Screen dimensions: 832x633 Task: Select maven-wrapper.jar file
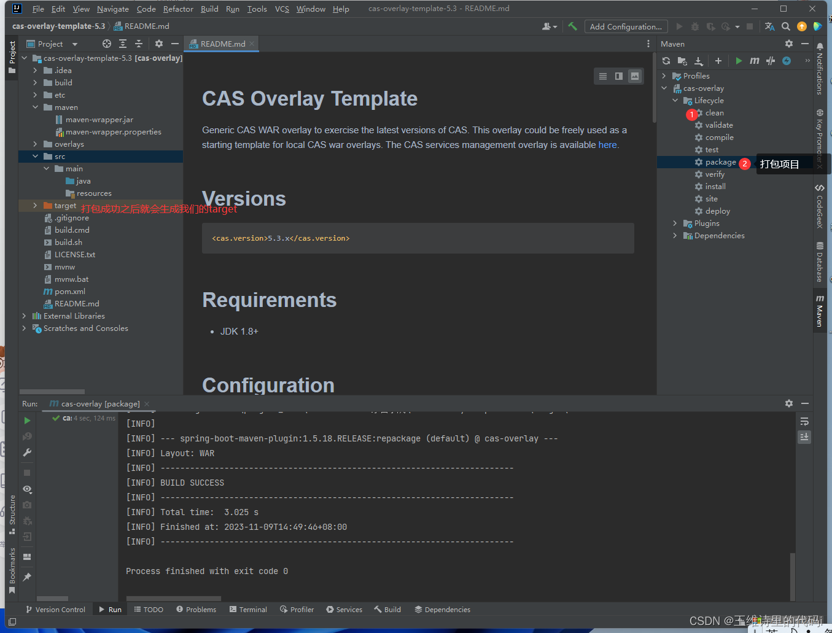pyautogui.click(x=99, y=120)
